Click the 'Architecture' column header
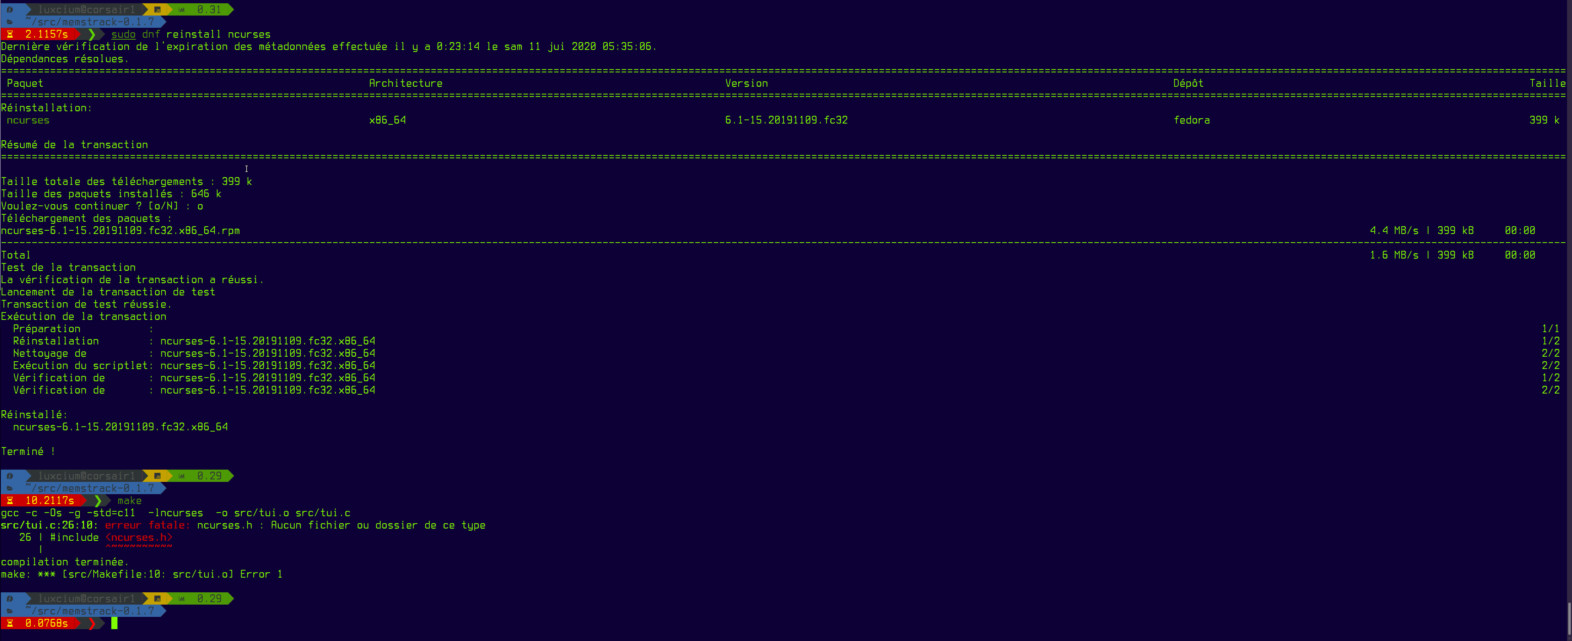Image resolution: width=1572 pixels, height=641 pixels. pos(406,83)
